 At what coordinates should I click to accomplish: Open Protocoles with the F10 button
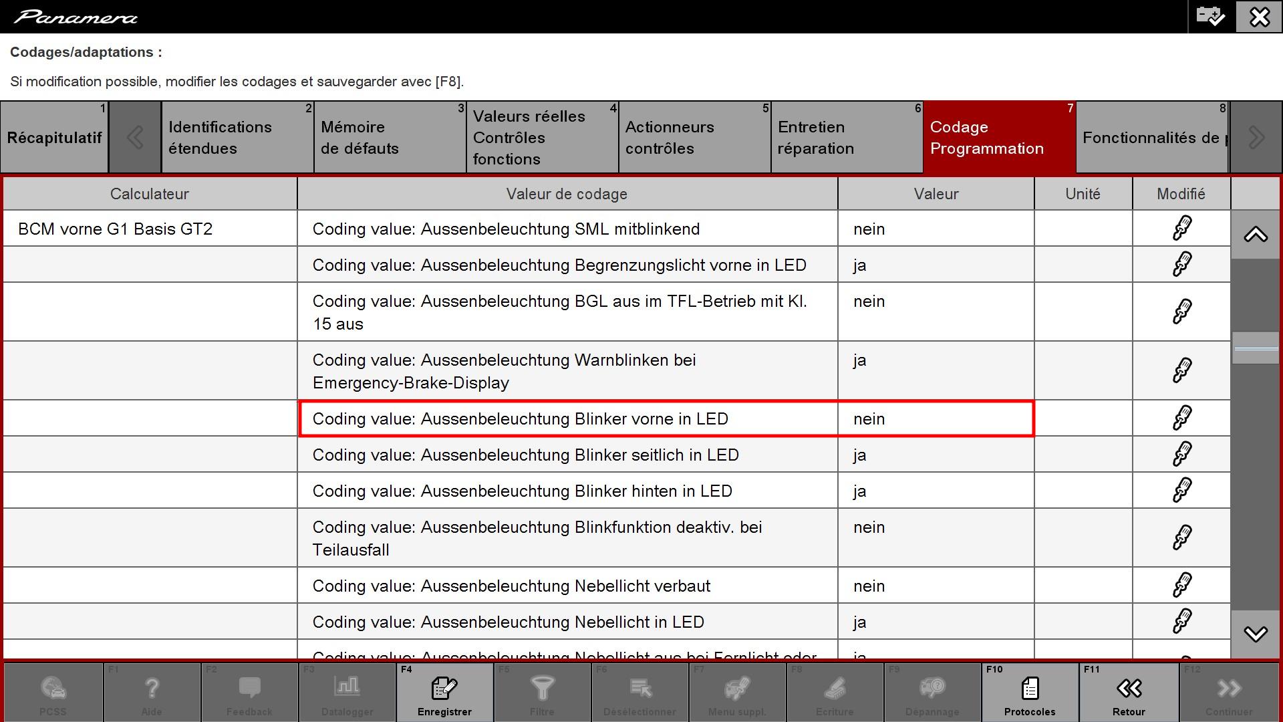pyautogui.click(x=1030, y=692)
